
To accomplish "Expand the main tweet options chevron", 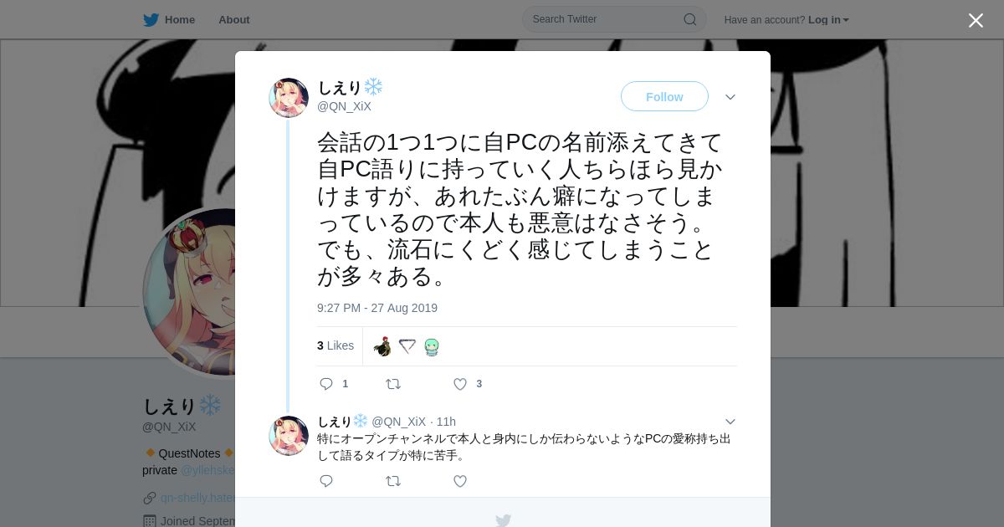I will click(730, 97).
